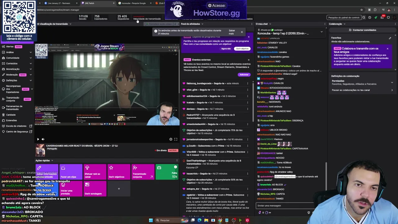Close the Eventos externos card
The width and height of the screenshot is (398, 224).
(248, 60)
